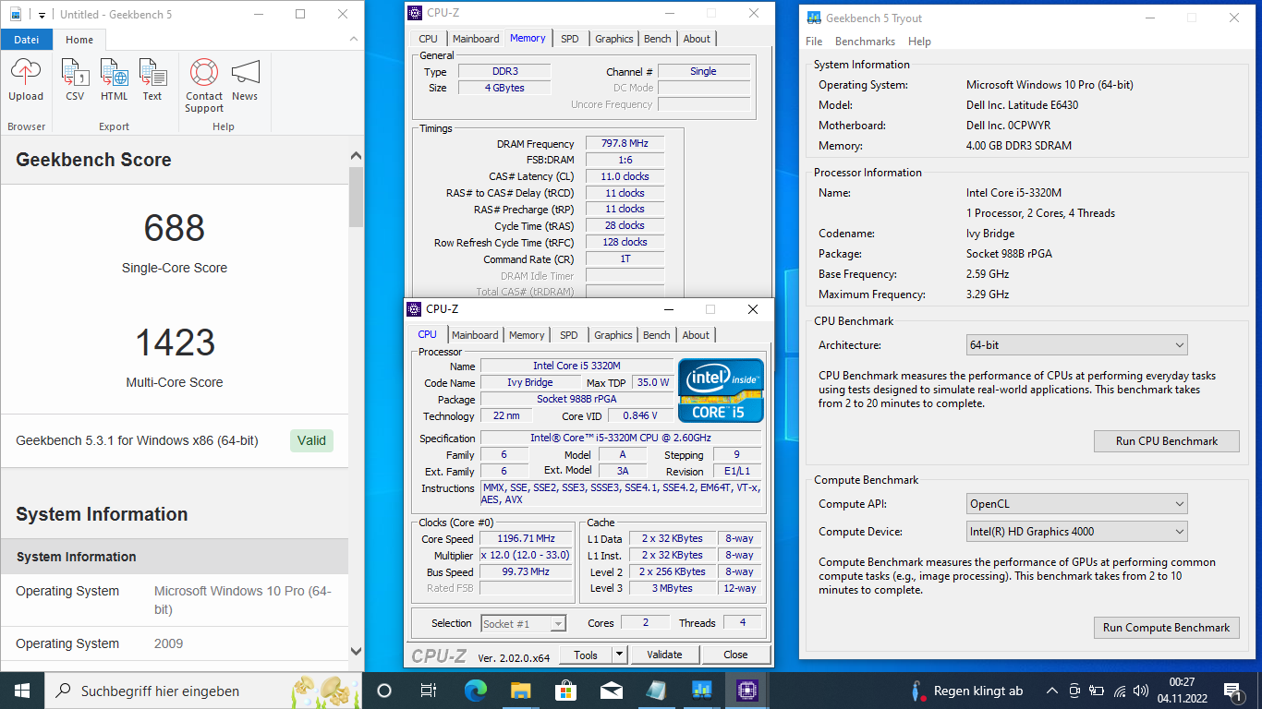Export results as HTML
1262x709 pixels.
click(115, 79)
